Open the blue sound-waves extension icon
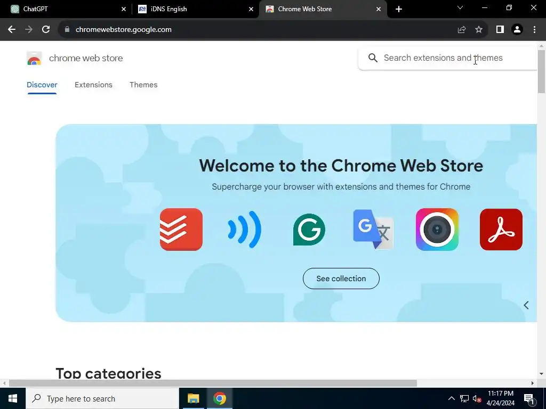Image resolution: width=546 pixels, height=409 pixels. (x=245, y=230)
